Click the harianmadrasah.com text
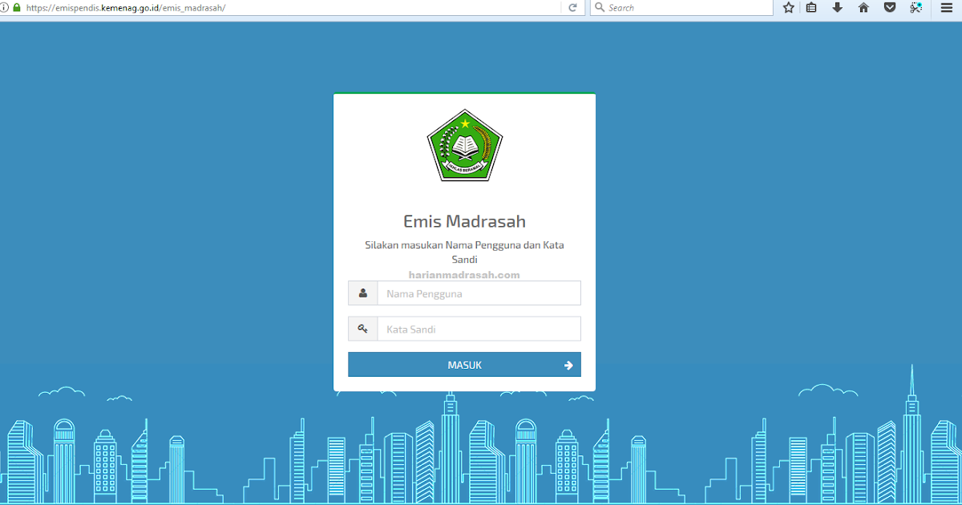962x505 pixels. 464,274
